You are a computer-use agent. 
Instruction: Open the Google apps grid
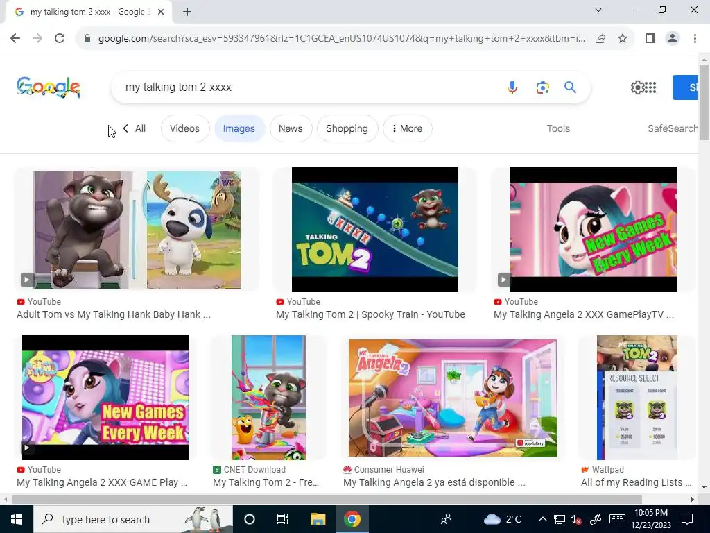650,87
